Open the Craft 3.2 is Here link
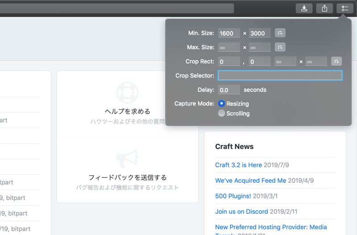Image resolution: width=357 pixels, height=235 pixels. (x=238, y=165)
